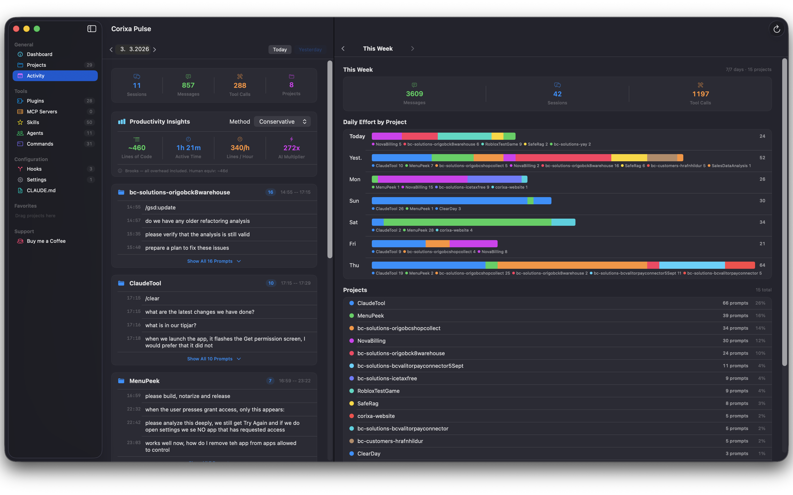Viewport: 793px width, 495px height.
Task: Click the MenuPeek green color dot in Projects
Action: pos(351,316)
